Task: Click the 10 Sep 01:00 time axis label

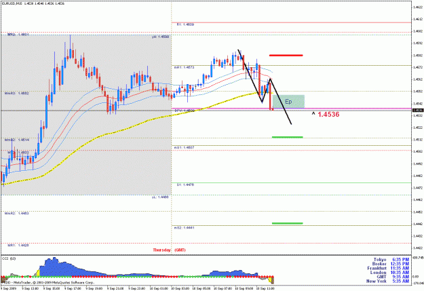Action: point(159,288)
